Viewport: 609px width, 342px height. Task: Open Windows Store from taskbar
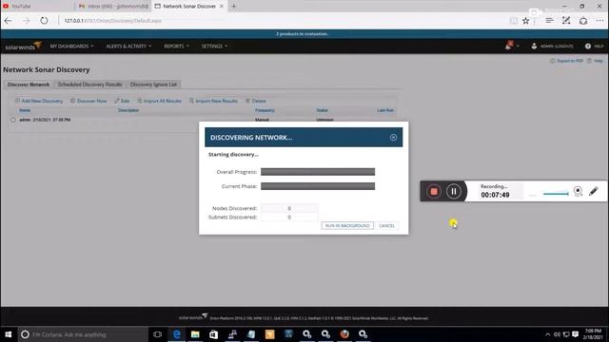[213, 334]
